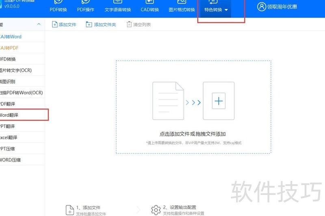Click the 清空列表 trash icon
325x216 pixels.
click(x=129, y=24)
